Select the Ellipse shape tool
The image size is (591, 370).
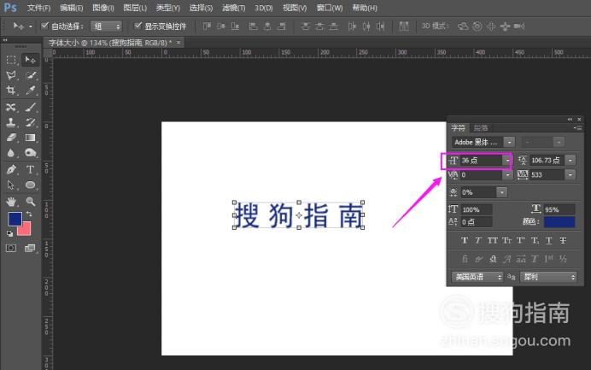[x=30, y=185]
